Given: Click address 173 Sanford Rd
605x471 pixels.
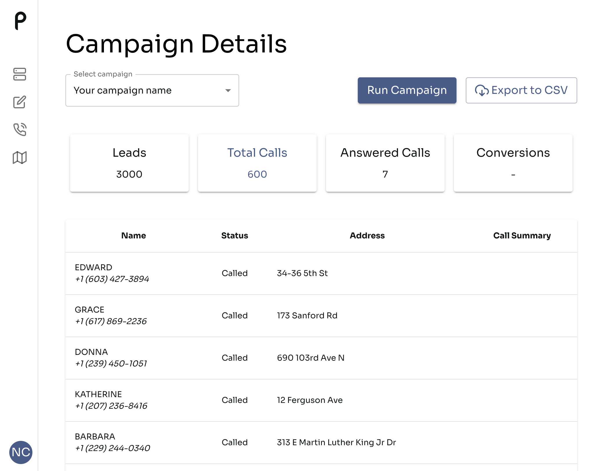Looking at the screenshot, I should point(307,315).
